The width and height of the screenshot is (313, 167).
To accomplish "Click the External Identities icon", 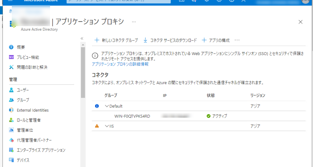I will coord(11,110).
